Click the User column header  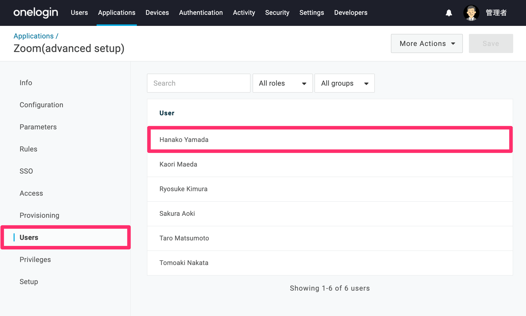[167, 113]
